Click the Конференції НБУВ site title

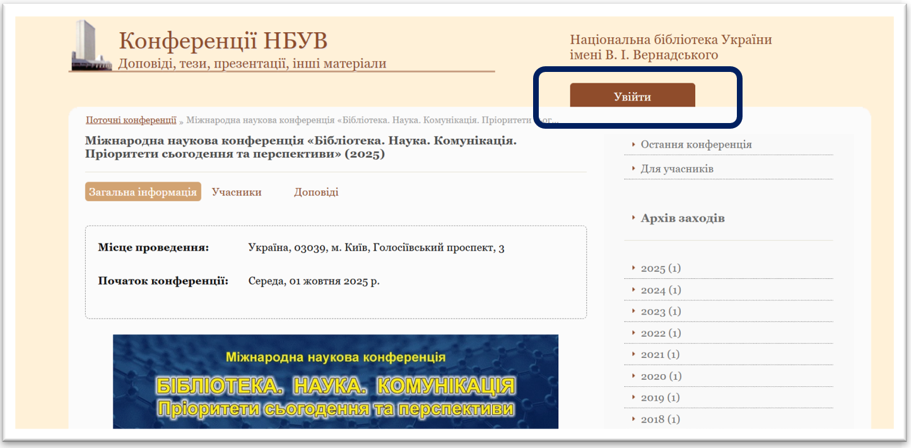[223, 41]
